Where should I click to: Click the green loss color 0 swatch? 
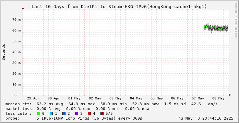pyautogui.click(x=38, y=113)
